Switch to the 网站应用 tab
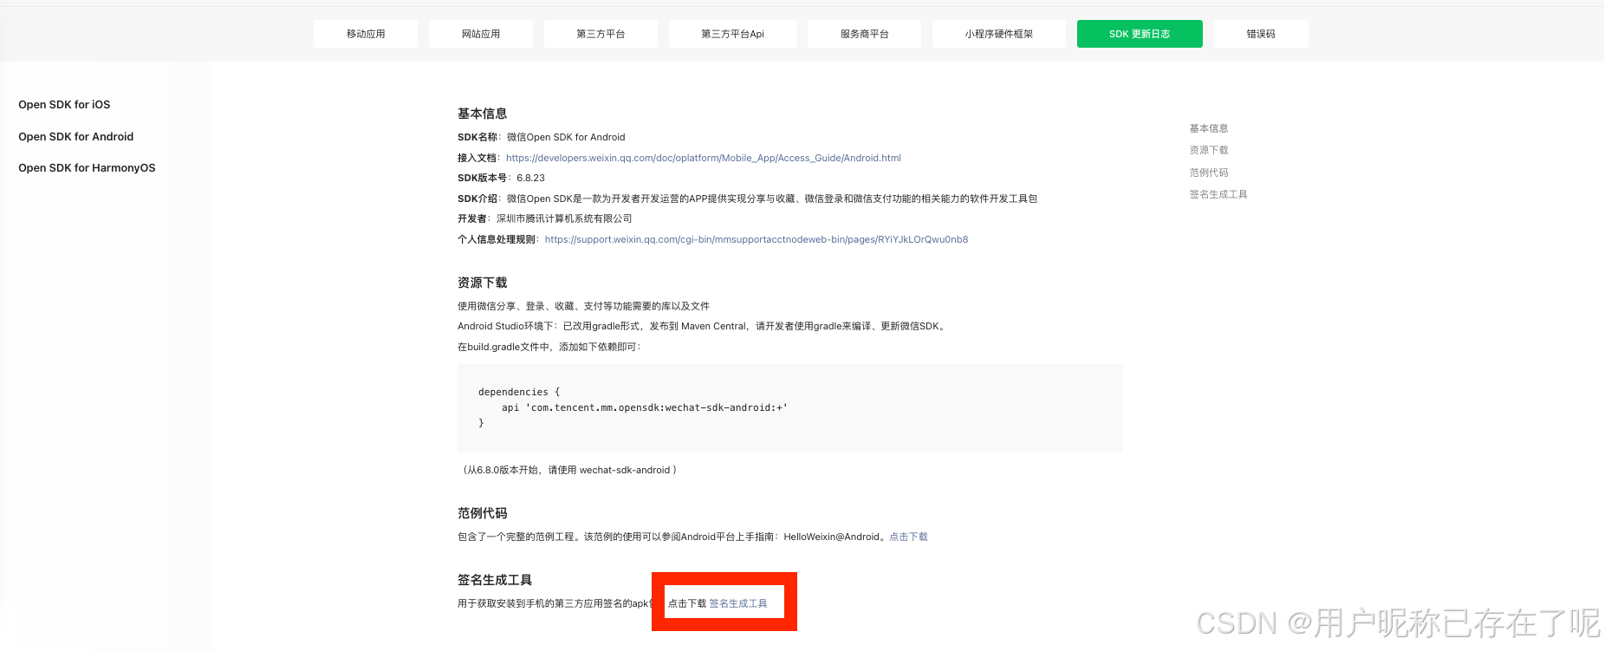 [x=481, y=34]
